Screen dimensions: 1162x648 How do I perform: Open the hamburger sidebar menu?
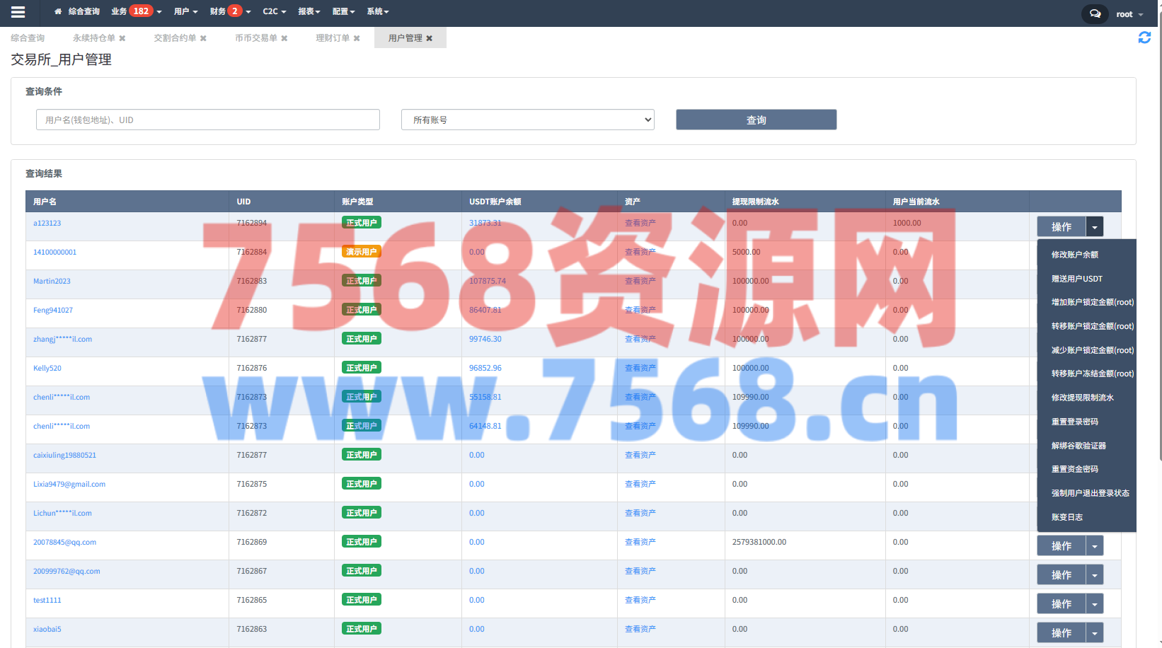pyautogui.click(x=18, y=12)
